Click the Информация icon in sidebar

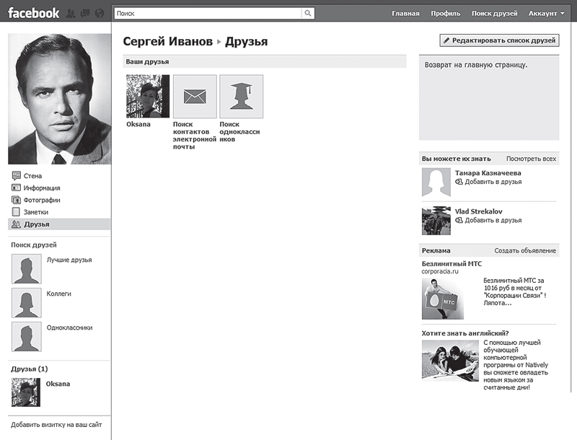click(x=16, y=188)
